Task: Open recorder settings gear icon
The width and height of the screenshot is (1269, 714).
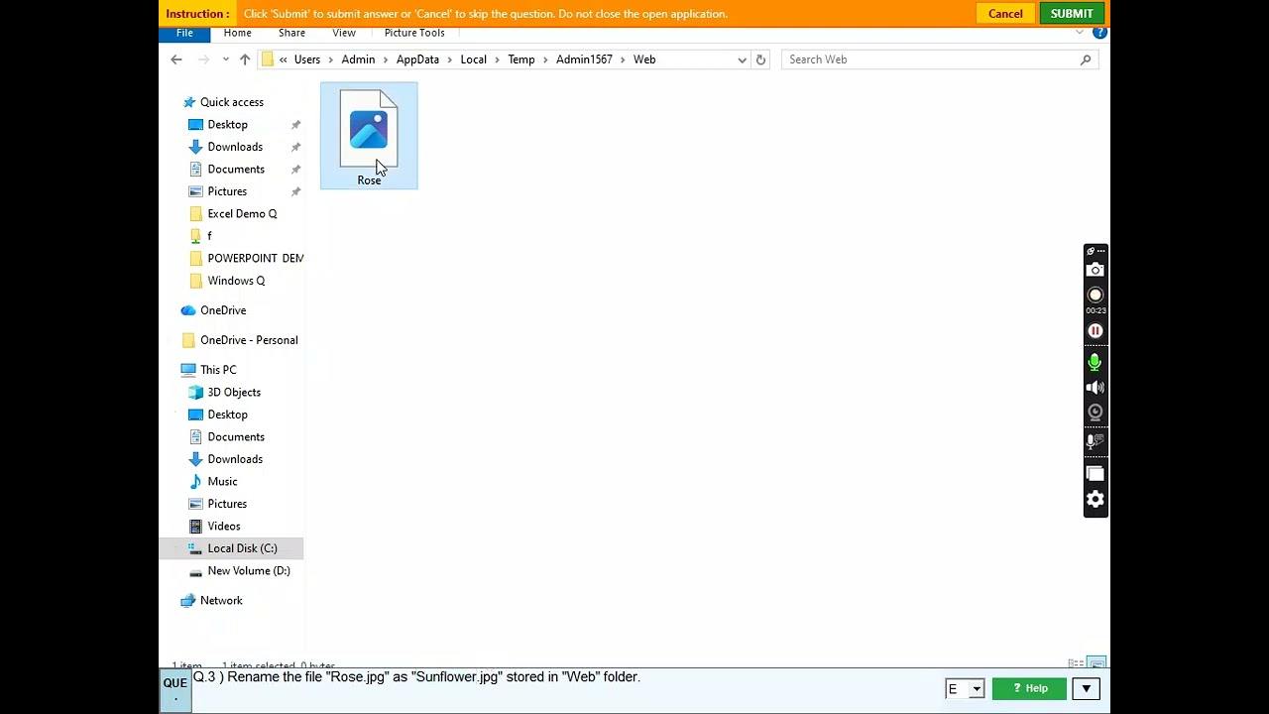Action: pyautogui.click(x=1096, y=499)
